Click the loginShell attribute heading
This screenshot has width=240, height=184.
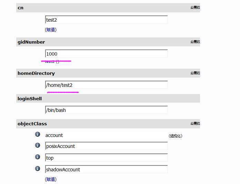[x=30, y=99]
